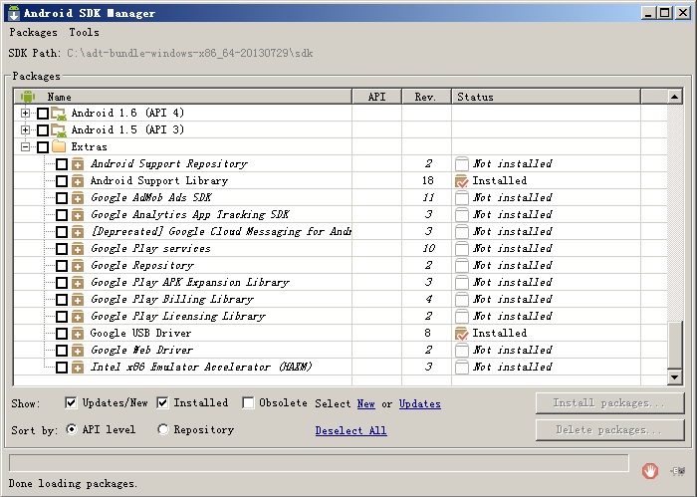Select the Repository sort radio button
Screen dimensions: 697x497
point(163,429)
